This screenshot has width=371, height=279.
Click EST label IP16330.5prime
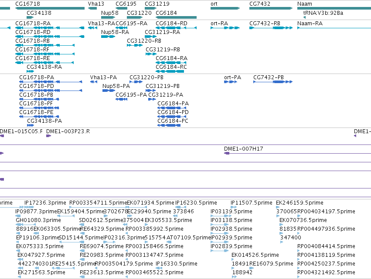point(177,264)
